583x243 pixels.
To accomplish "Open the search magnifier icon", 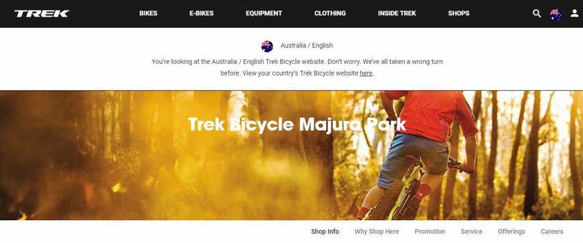I will click(x=536, y=14).
